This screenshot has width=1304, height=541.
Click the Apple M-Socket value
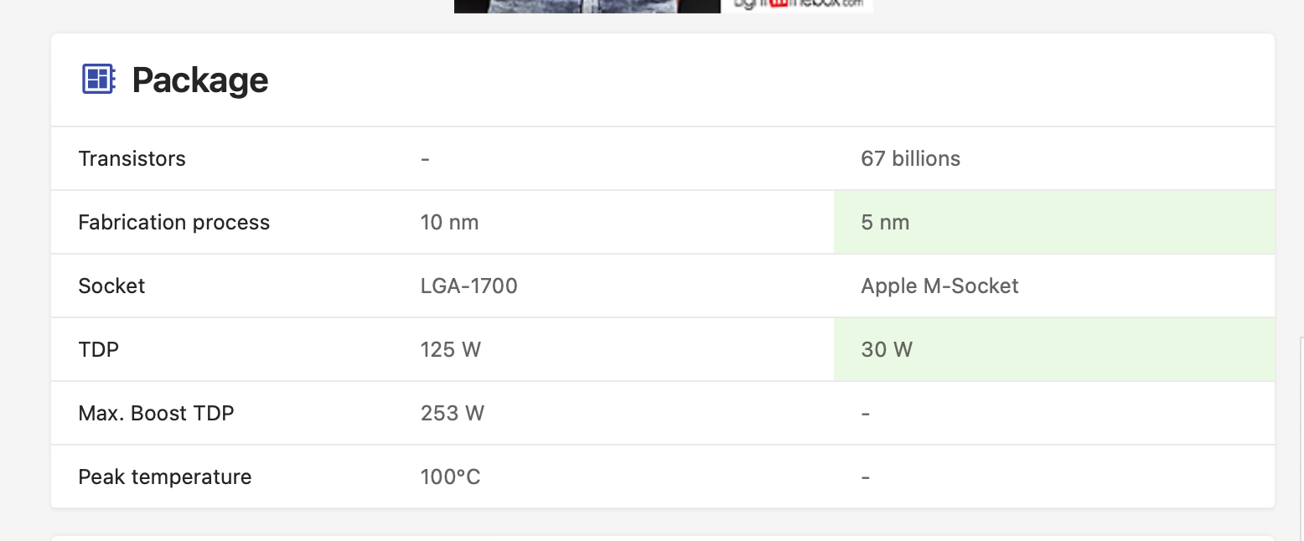(x=939, y=286)
